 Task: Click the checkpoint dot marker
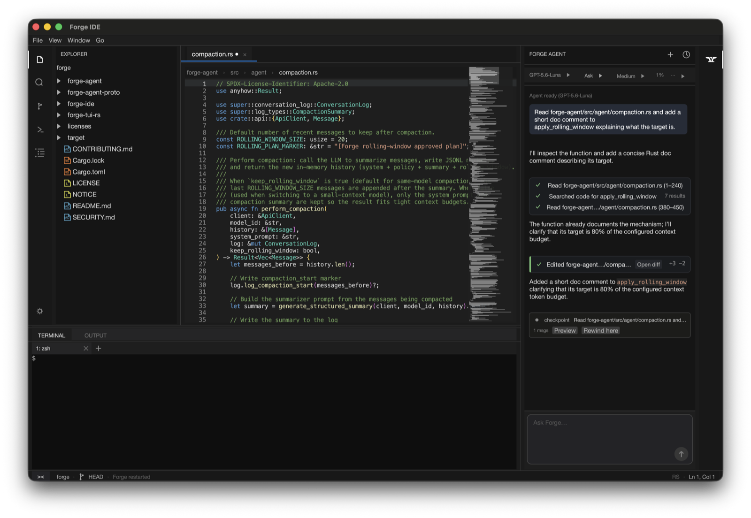(x=537, y=320)
